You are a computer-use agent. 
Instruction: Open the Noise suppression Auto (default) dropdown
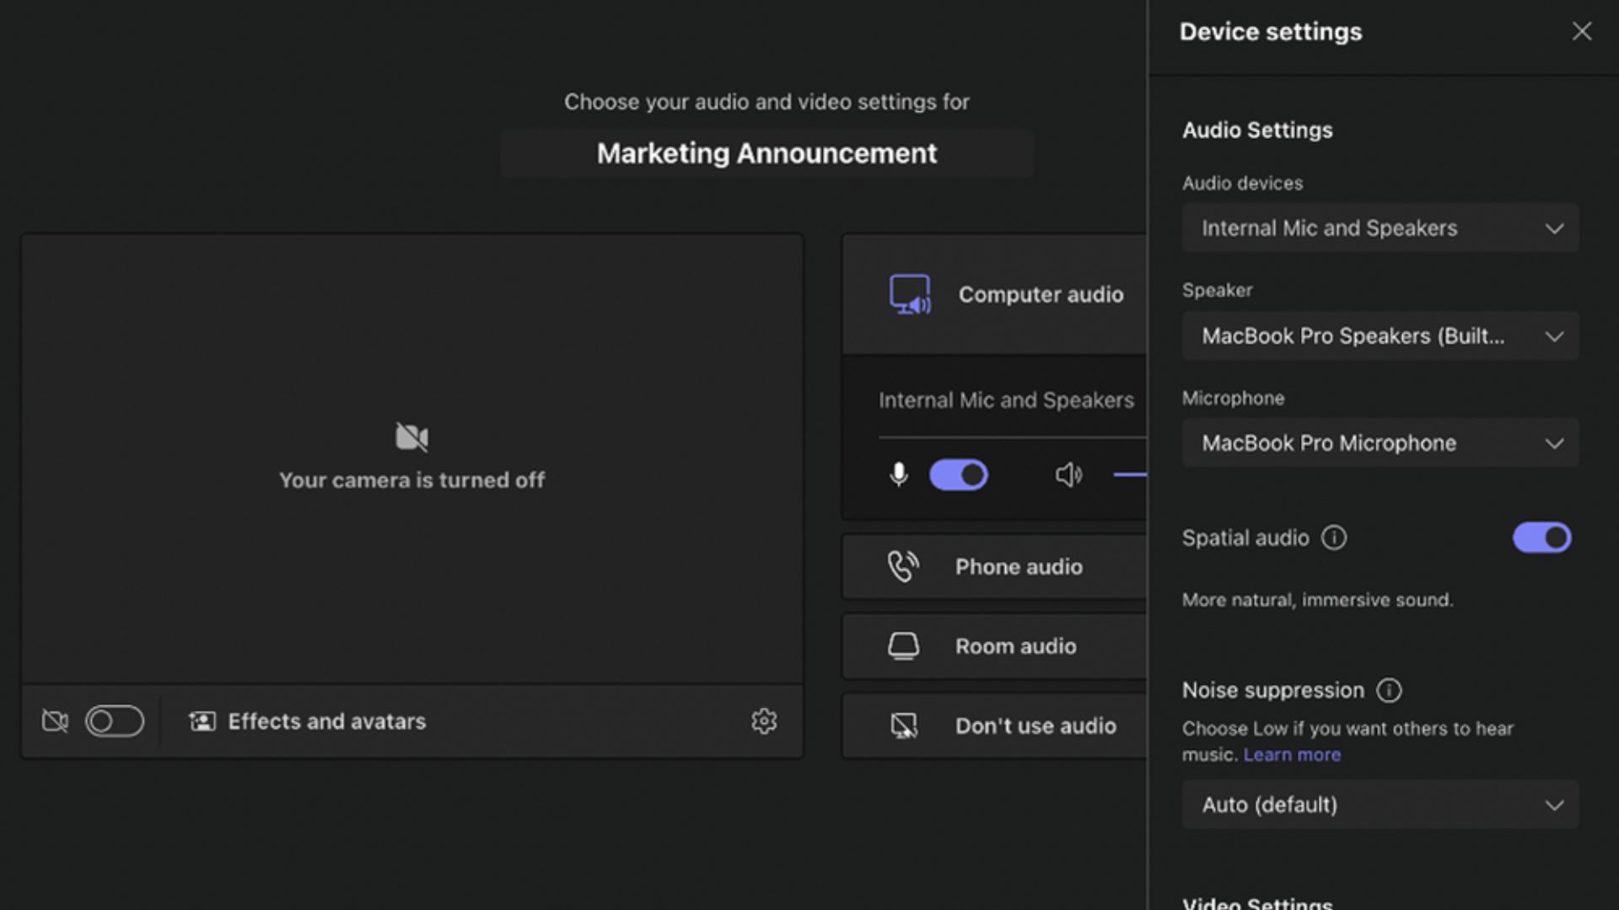tap(1380, 804)
